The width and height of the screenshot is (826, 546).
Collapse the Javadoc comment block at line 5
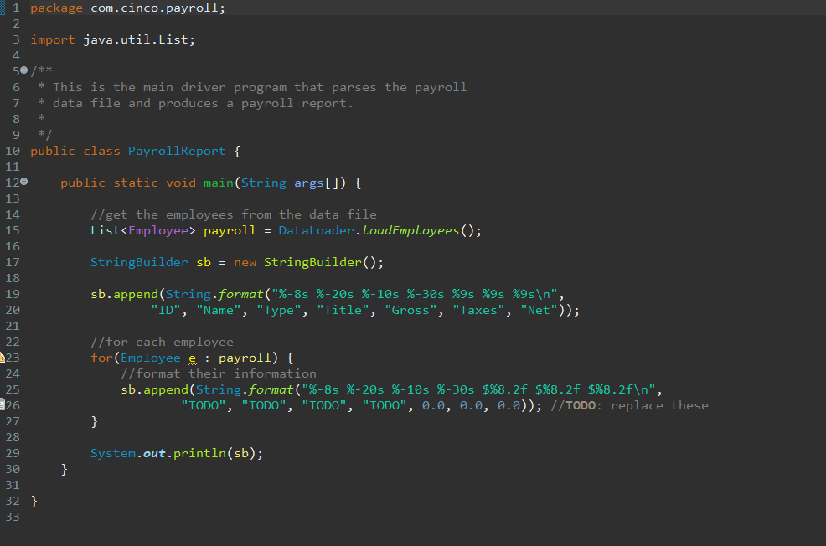(24, 70)
